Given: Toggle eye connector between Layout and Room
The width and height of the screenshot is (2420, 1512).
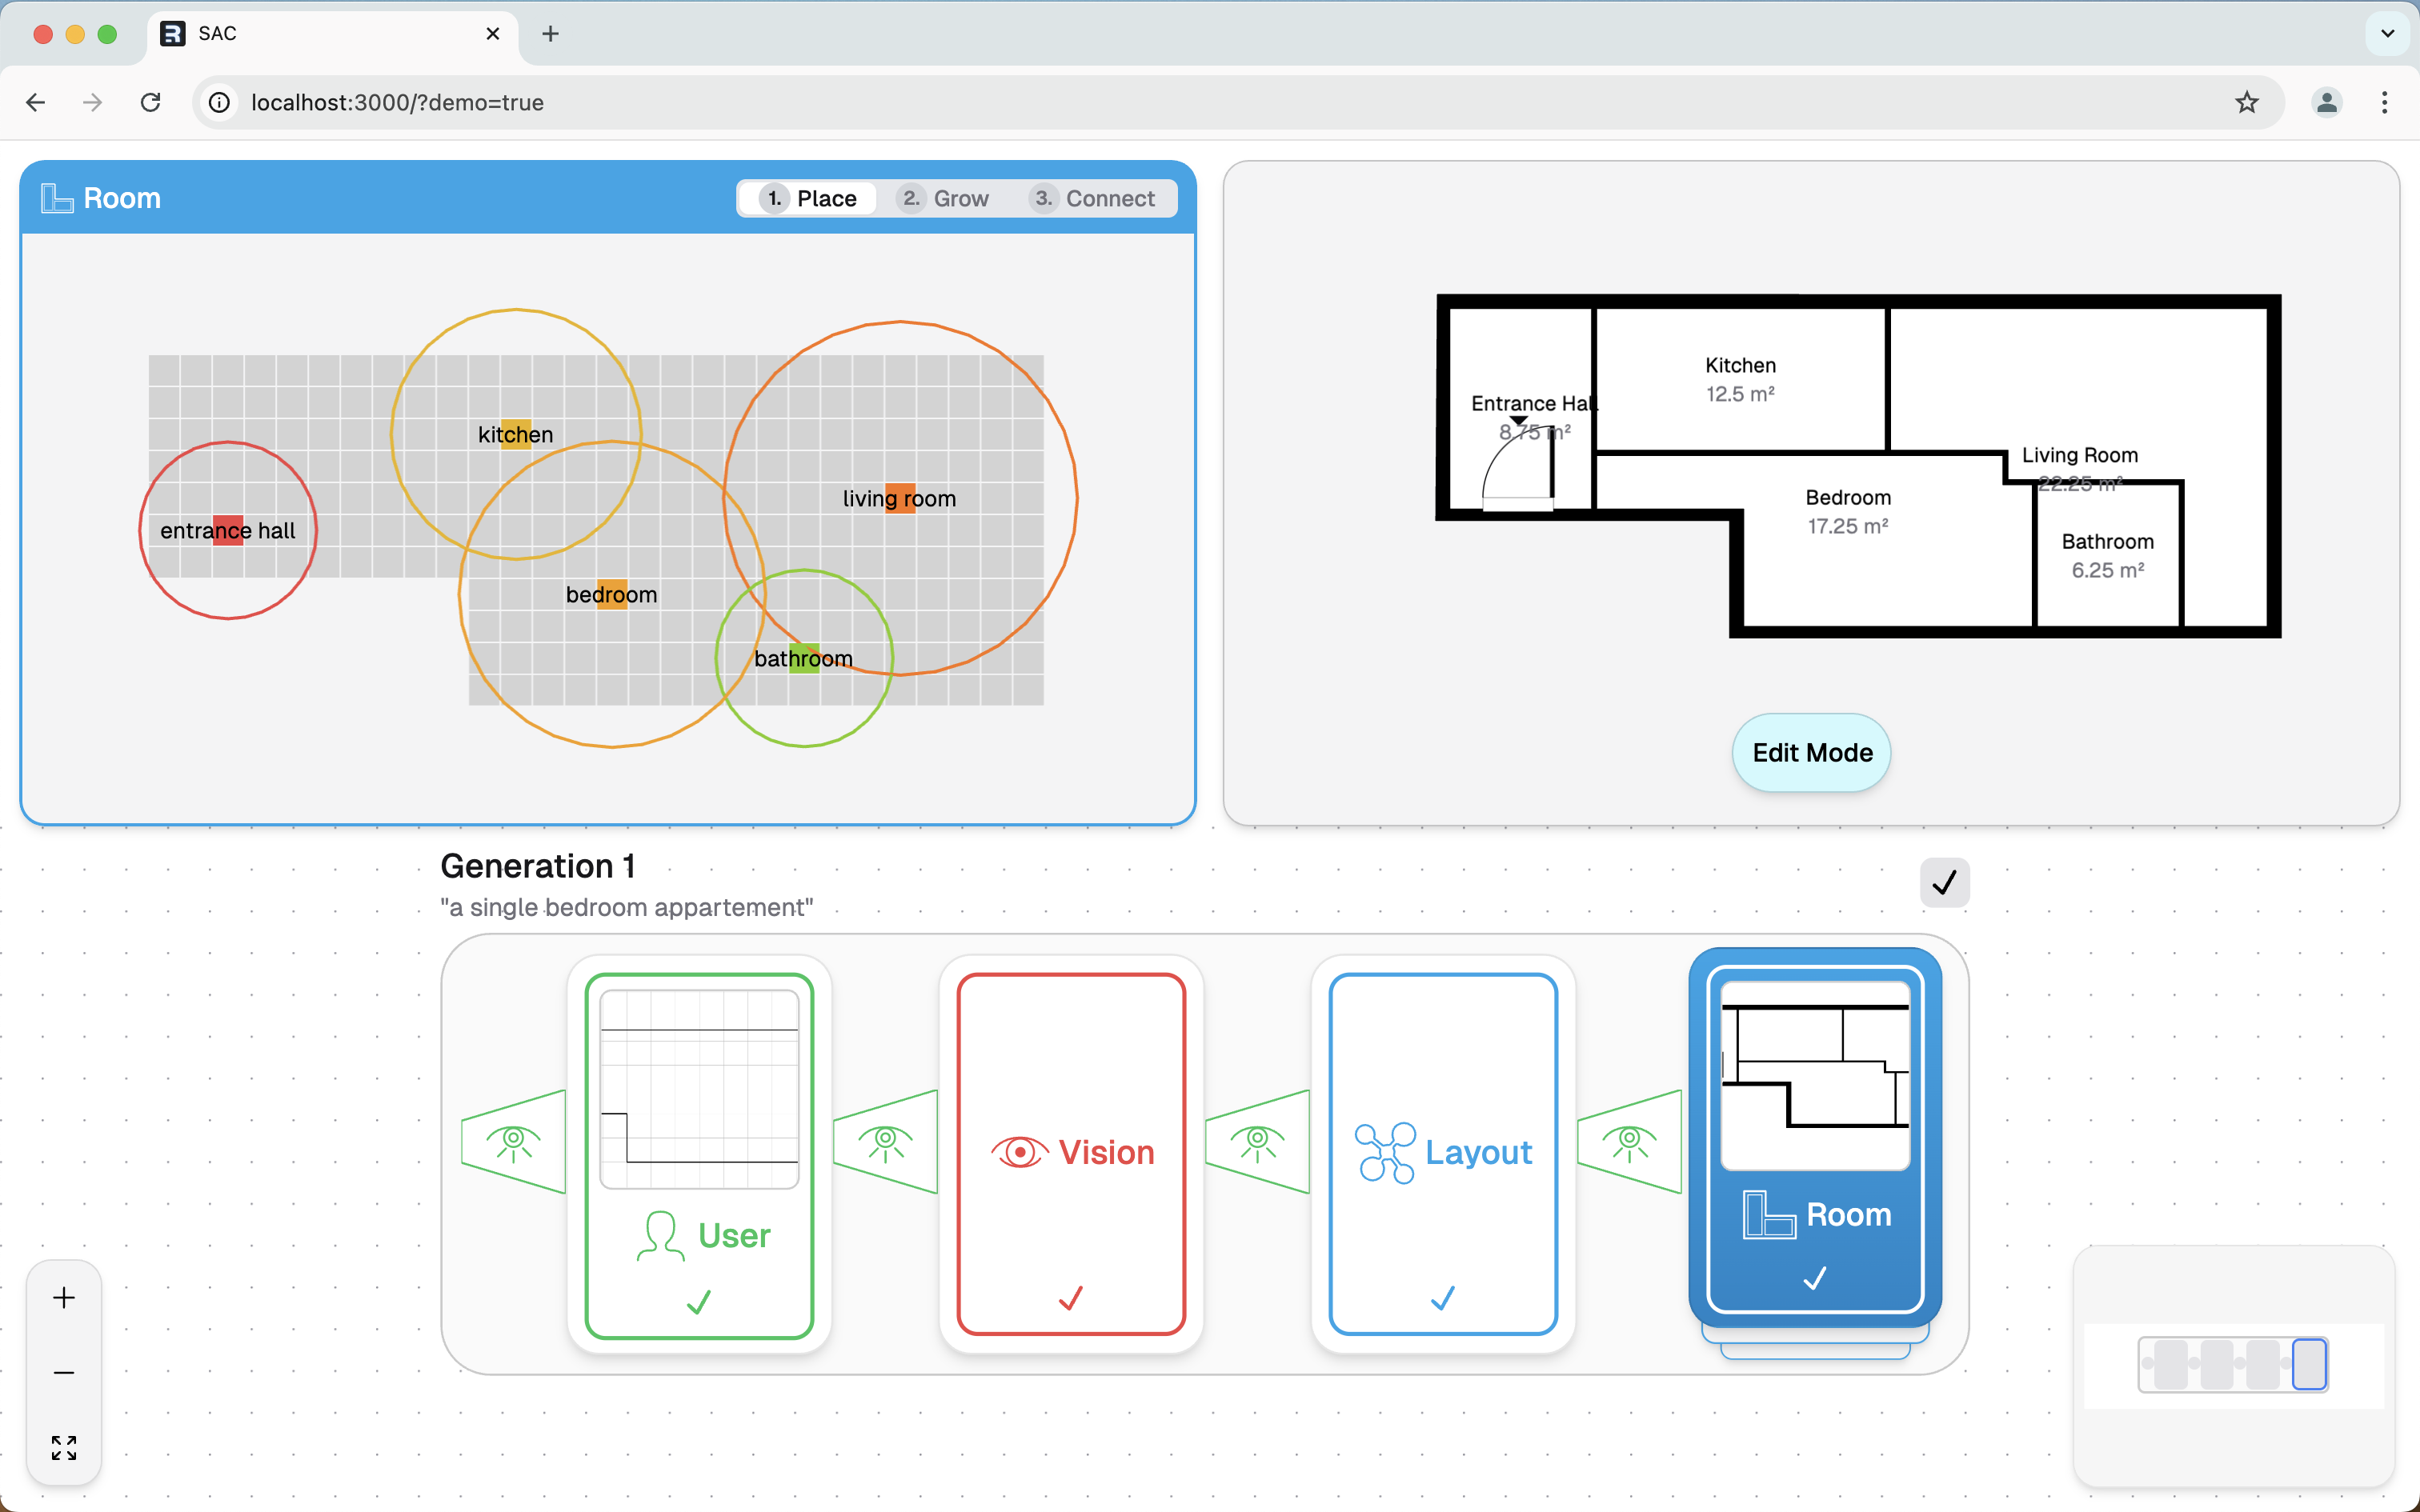Looking at the screenshot, I should coord(1629,1142).
